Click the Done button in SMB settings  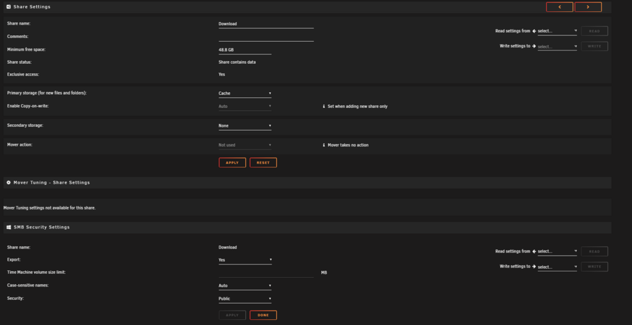coord(263,316)
